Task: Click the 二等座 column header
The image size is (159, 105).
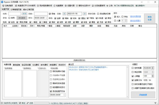Action: (x=58, y=26)
